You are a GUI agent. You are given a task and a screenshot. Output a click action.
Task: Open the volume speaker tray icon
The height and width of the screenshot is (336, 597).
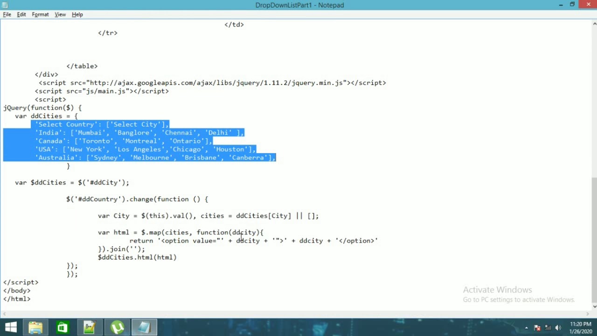(558, 328)
